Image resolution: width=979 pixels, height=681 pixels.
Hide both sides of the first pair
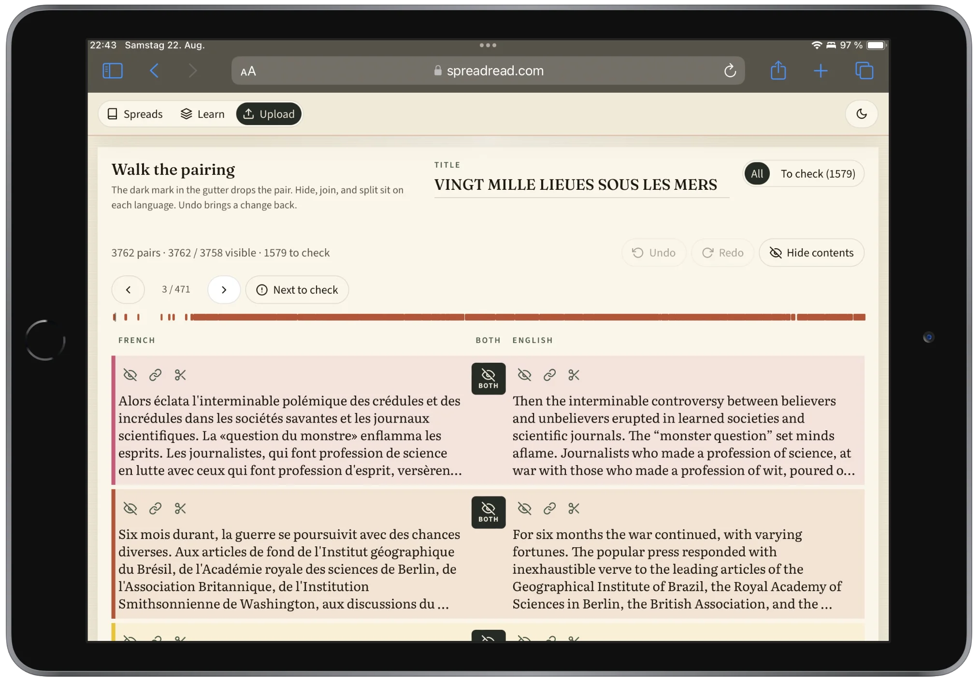(488, 379)
